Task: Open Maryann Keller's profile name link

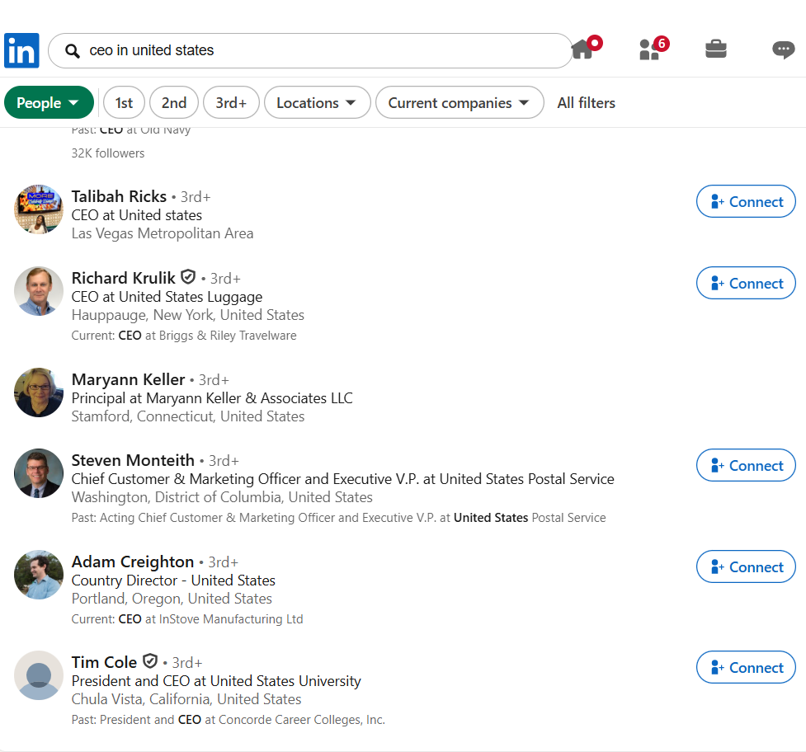Action: click(x=128, y=379)
